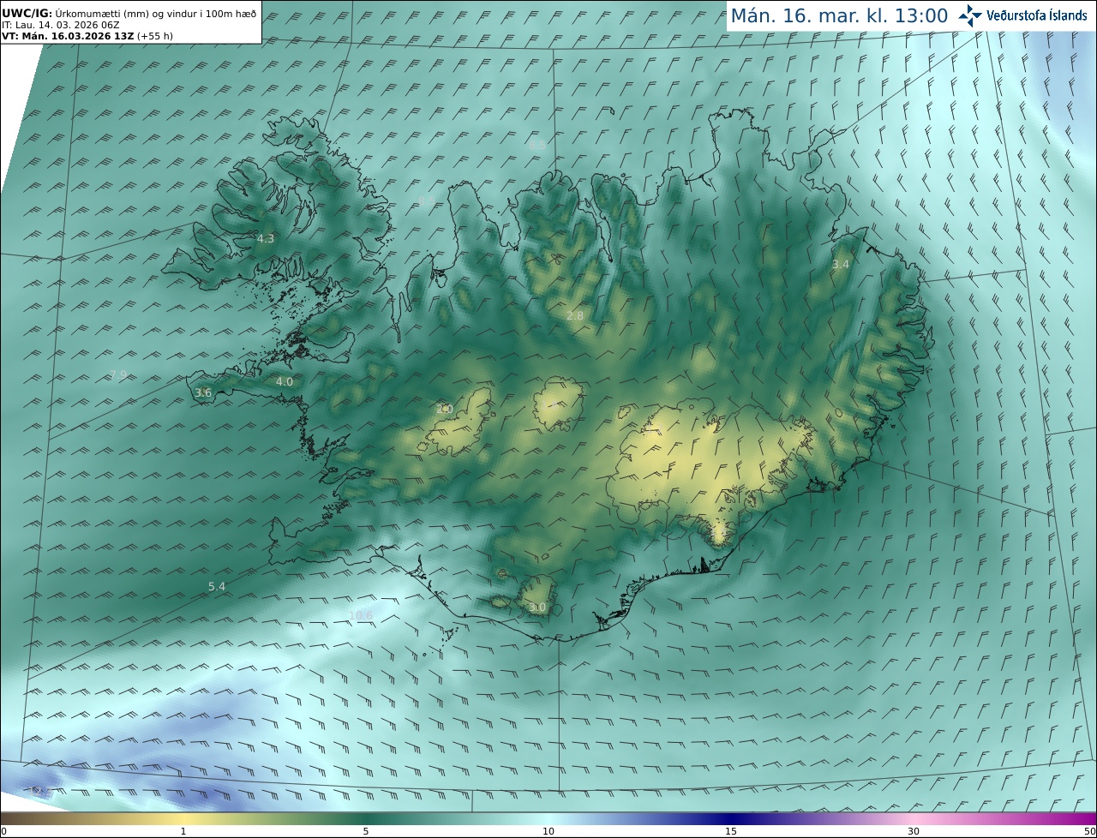1097x838 pixels.
Task: Click the Veðurstofa Íslands logo
Action: click(1022, 15)
